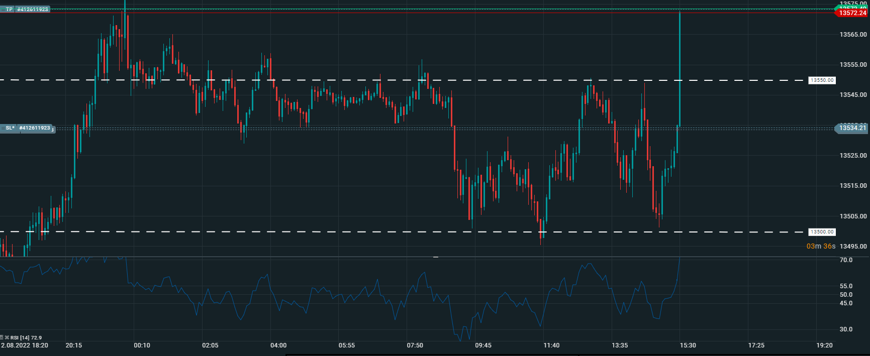Remove RSI indicator with the X icon
Screen dimensions: 870x356
click(x=7, y=337)
